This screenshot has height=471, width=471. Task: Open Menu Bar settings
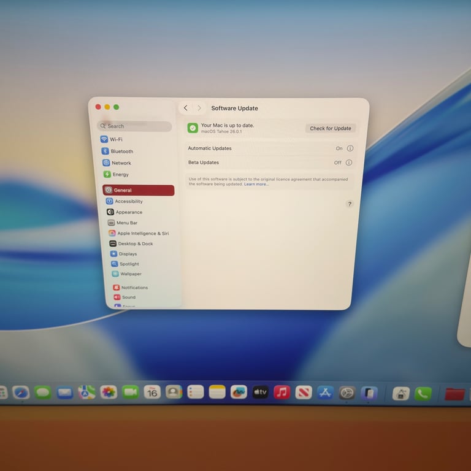tap(123, 223)
